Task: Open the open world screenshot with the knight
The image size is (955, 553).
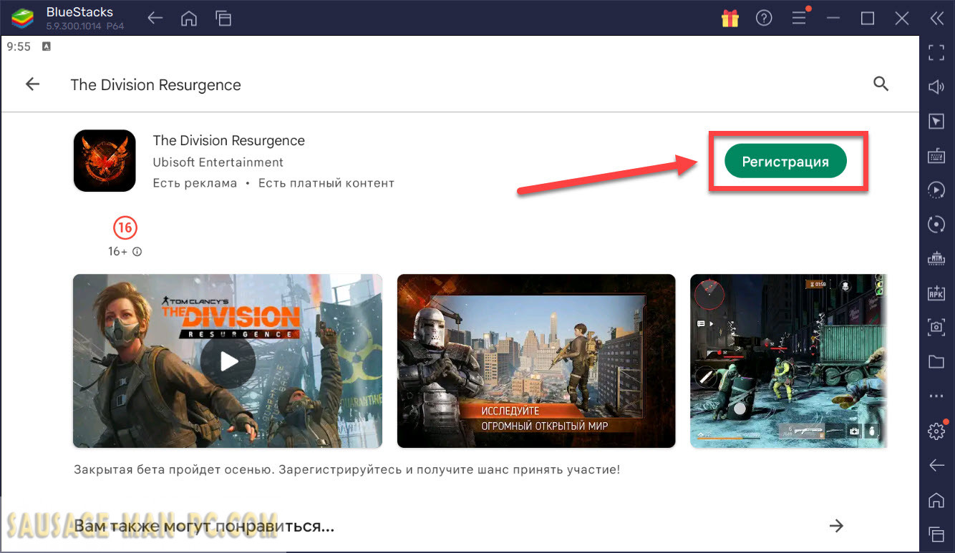Action: click(x=536, y=361)
